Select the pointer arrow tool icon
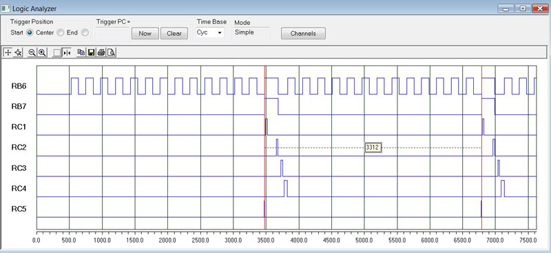551x253 pixels. 19,52
